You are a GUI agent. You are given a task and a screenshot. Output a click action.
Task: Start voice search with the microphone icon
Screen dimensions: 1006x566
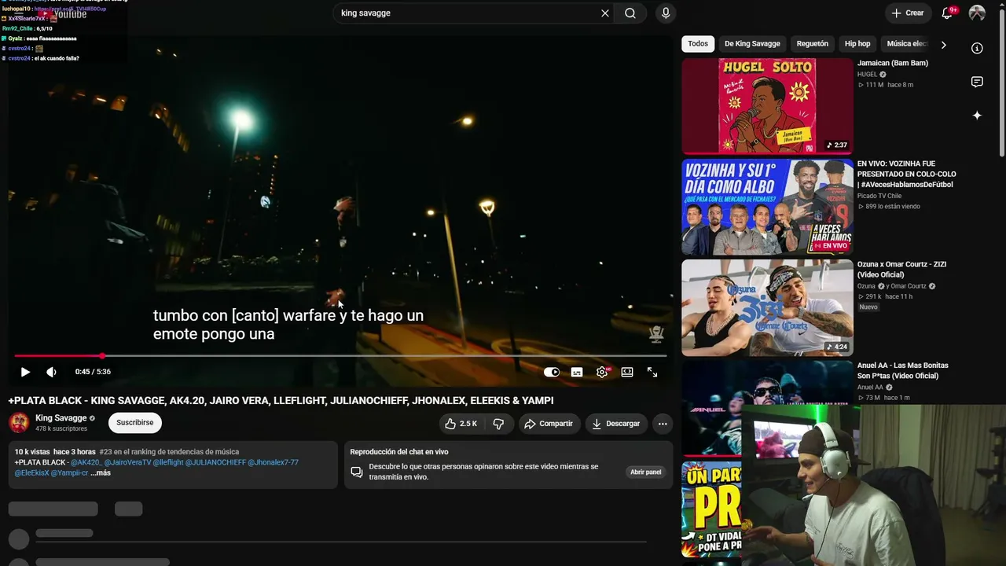[x=666, y=13]
